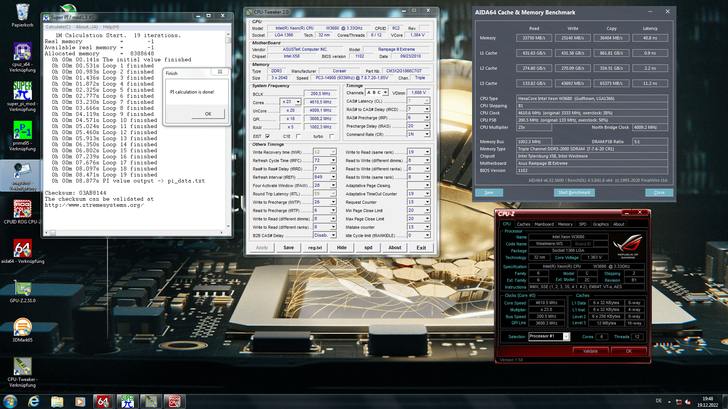This screenshot has width=728, height=409.
Task: Click the Super PI vertical scrollbar thumb
Action: (x=228, y=41)
